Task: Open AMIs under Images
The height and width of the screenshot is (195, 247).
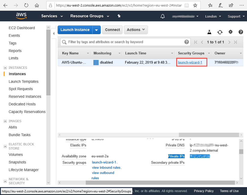Action: 13,127
